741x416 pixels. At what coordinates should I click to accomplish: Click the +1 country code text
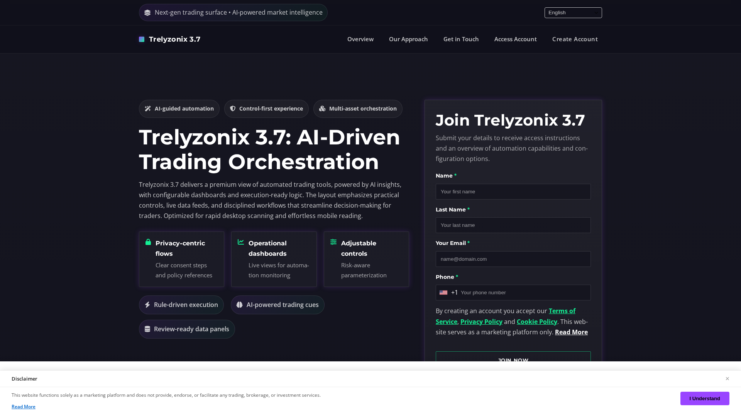(x=454, y=293)
